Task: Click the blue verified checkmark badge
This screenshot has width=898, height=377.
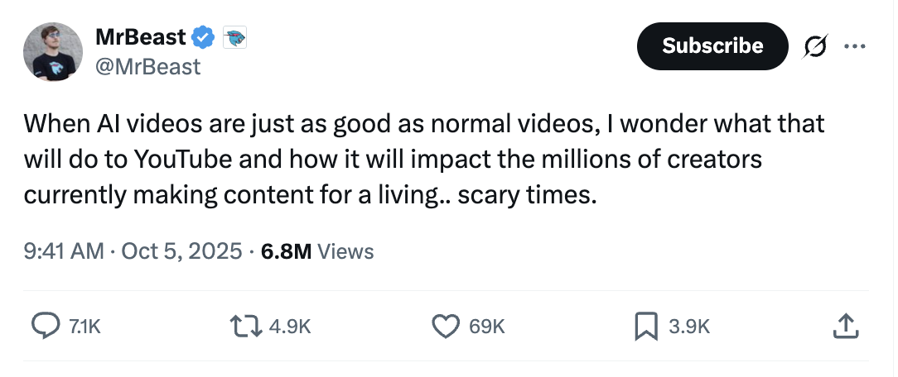Action: (203, 38)
